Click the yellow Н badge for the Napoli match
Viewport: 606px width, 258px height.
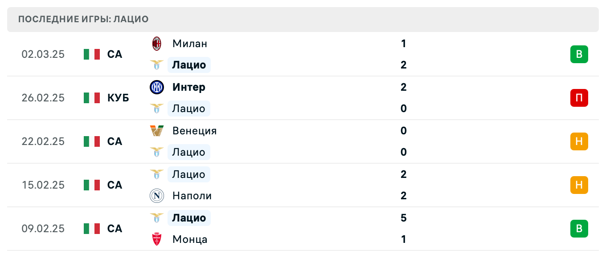(x=579, y=185)
